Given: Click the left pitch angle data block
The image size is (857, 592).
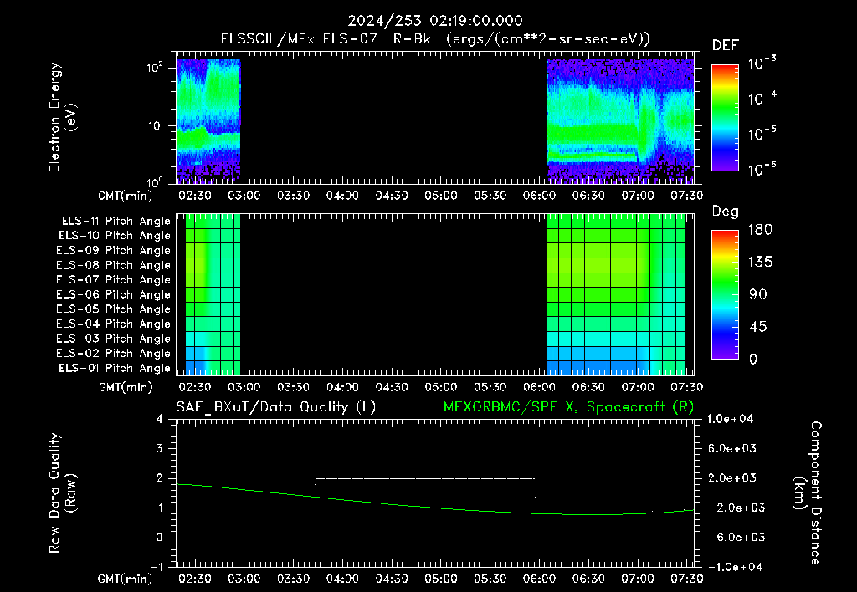Looking at the screenshot, I should click(213, 295).
